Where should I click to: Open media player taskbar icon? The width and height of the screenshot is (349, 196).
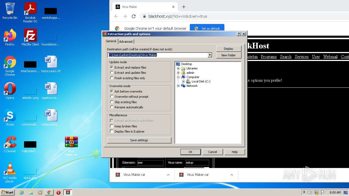(40, 192)
